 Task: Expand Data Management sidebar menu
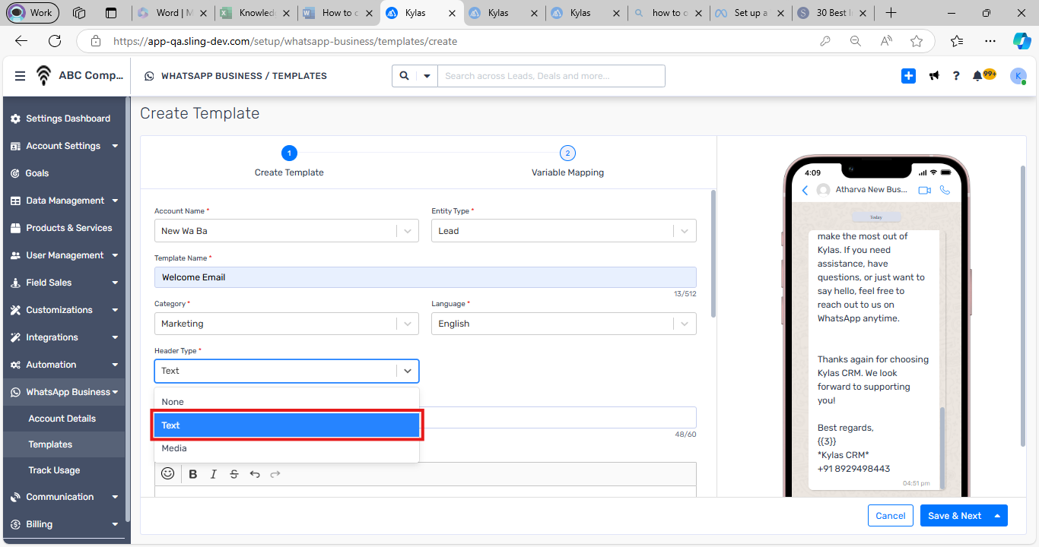coord(115,201)
